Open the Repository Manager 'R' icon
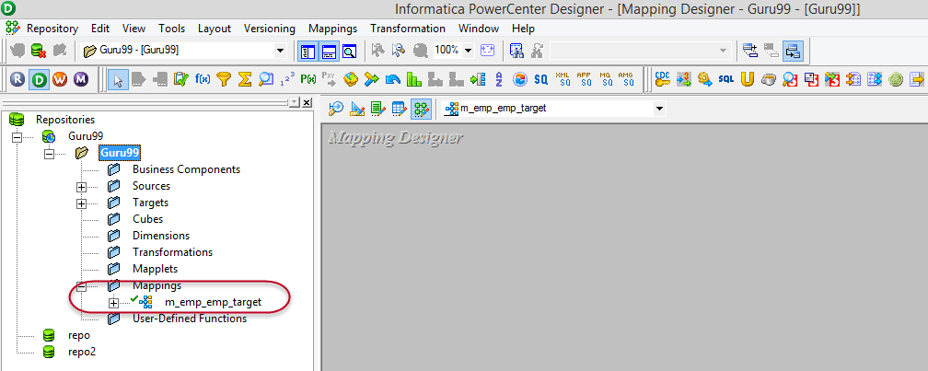The image size is (928, 371). tap(17, 79)
